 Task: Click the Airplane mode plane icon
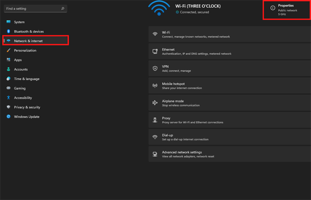[x=155, y=103]
